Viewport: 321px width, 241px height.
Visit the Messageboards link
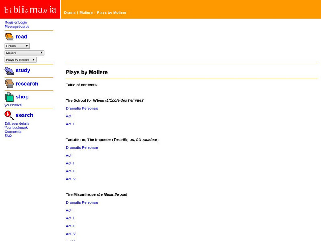tap(17, 27)
